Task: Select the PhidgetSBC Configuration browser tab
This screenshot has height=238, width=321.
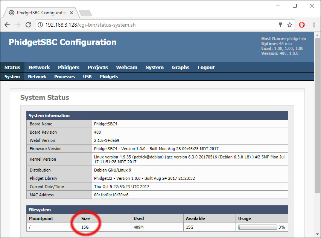Action: [41, 13]
